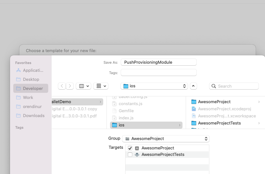
Task: Click the Save As filename field
Action: pos(159,62)
